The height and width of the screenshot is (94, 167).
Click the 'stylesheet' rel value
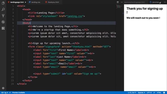point(50,16)
